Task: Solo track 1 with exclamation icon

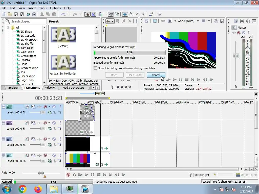Action: (60, 107)
